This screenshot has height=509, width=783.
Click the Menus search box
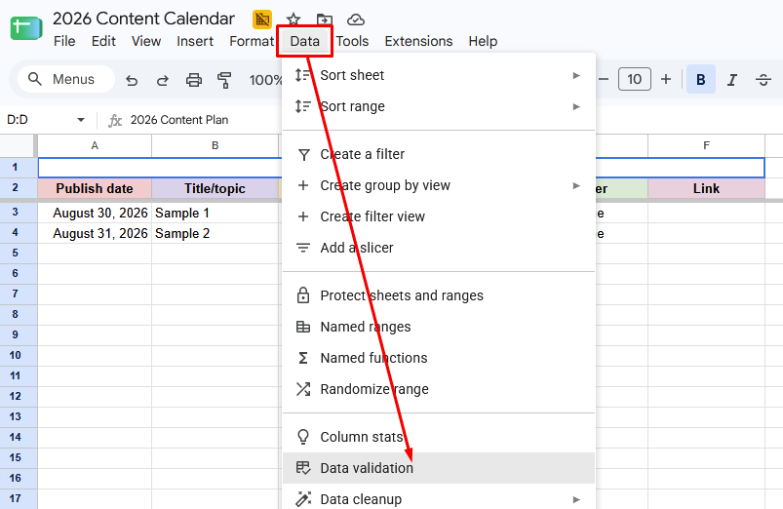tap(66, 79)
